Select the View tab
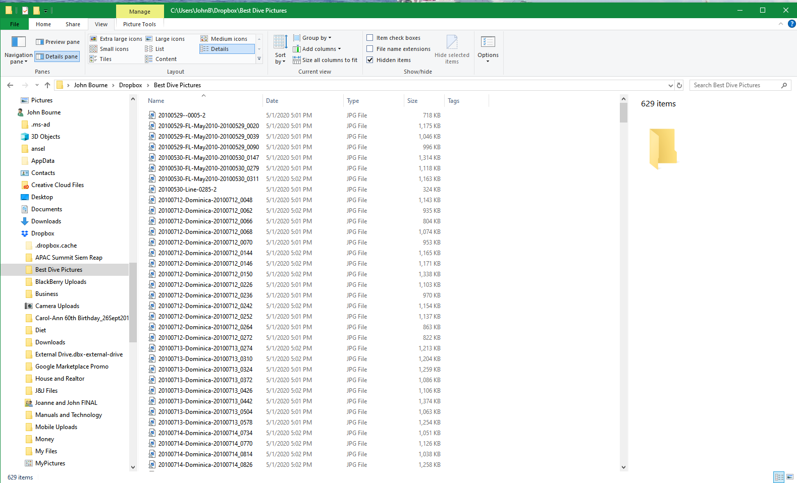 point(101,24)
